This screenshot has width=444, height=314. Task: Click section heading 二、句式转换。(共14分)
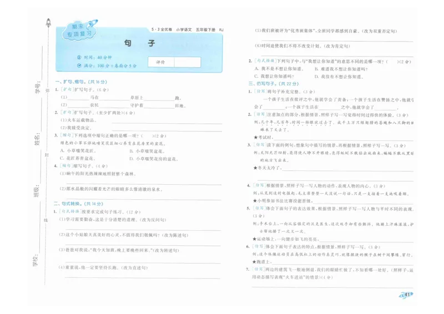[x=78, y=204]
